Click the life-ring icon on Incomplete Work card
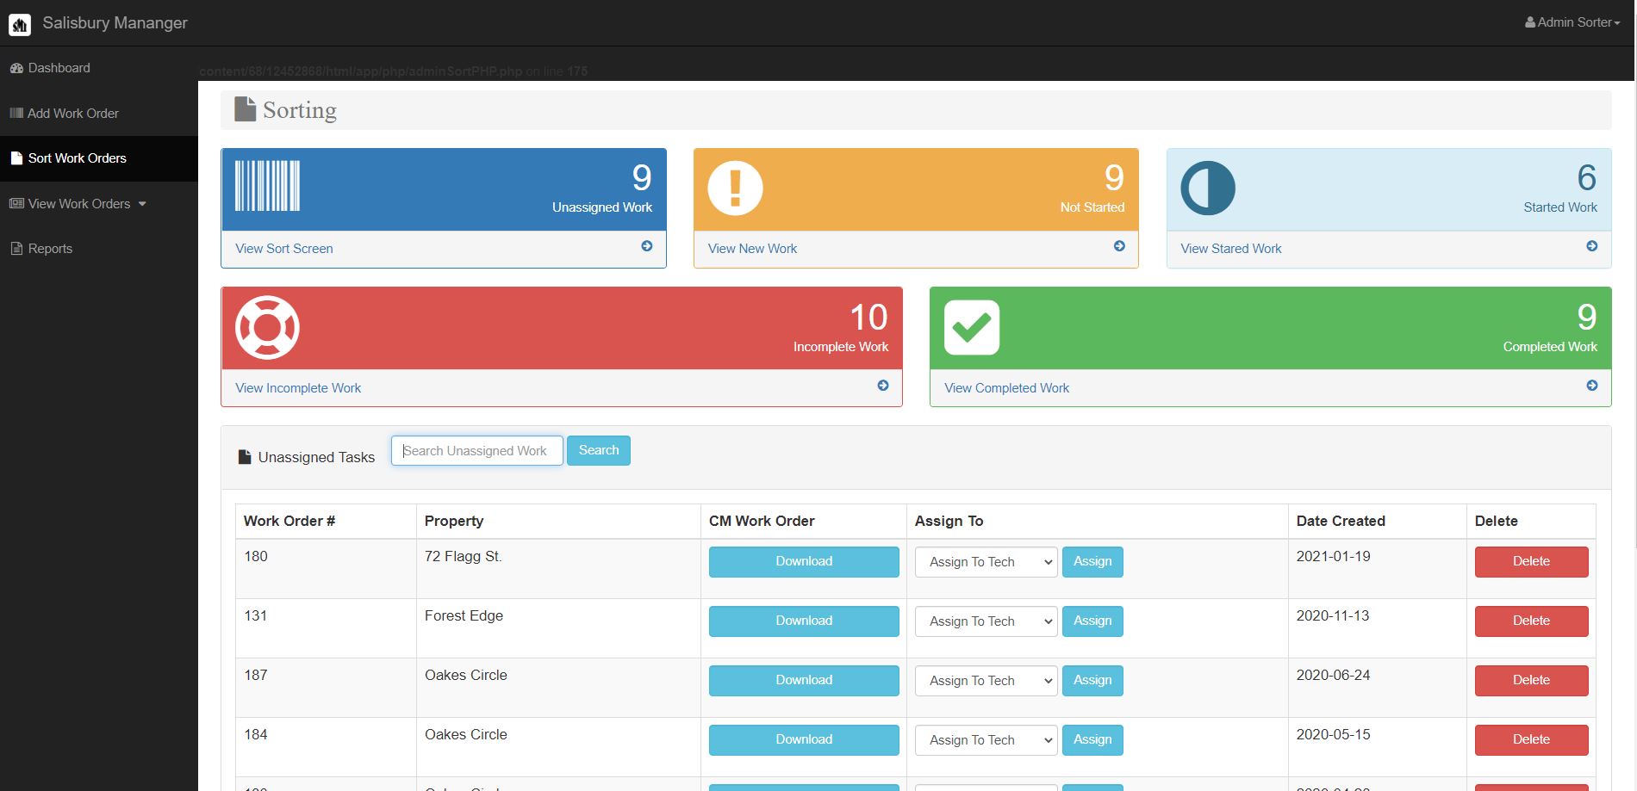Image resolution: width=1637 pixels, height=791 pixels. (266, 327)
